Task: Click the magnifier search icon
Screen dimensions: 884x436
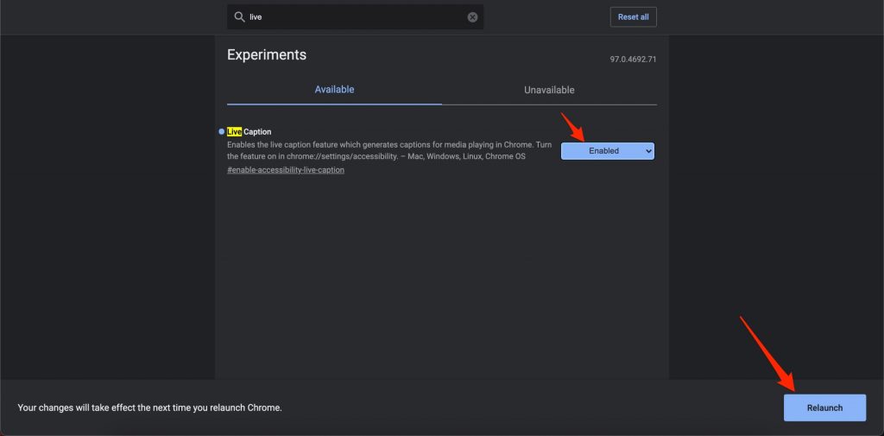Action: 239,17
